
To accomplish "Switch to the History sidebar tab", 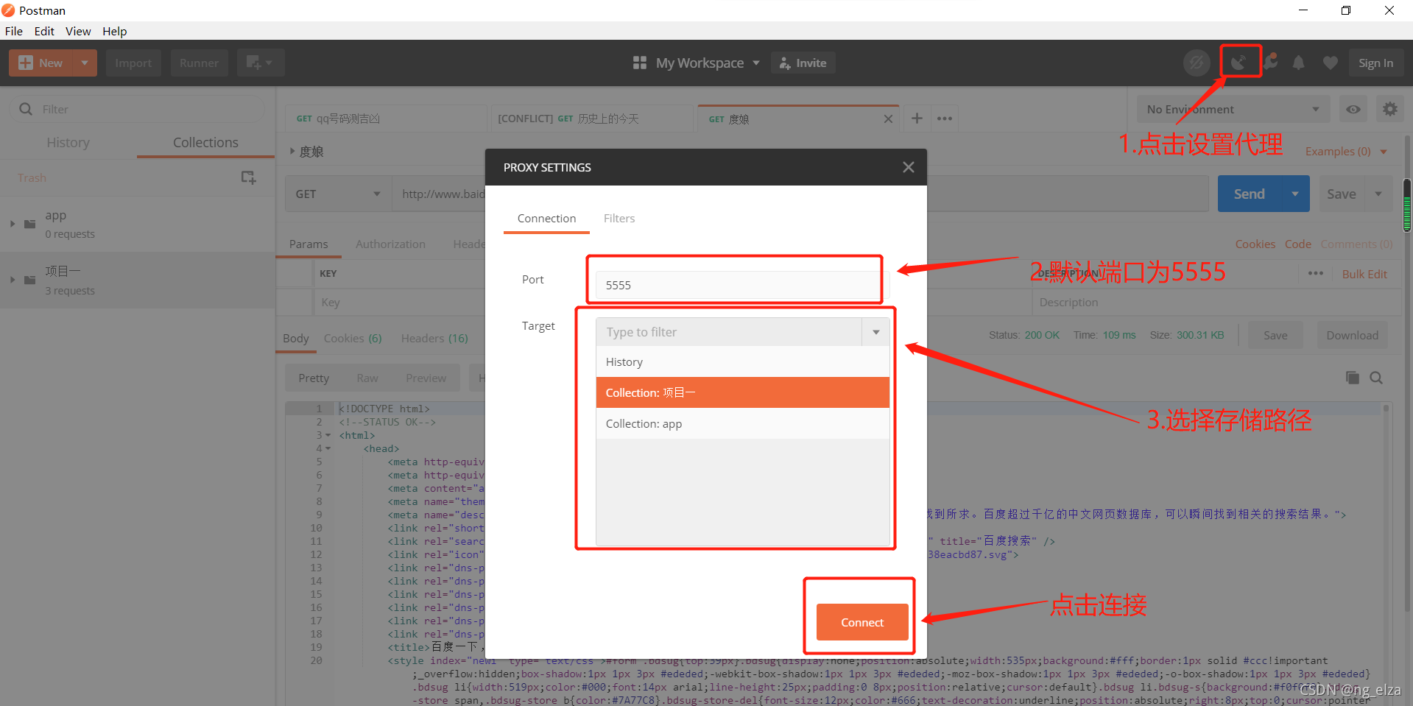I will click(68, 142).
